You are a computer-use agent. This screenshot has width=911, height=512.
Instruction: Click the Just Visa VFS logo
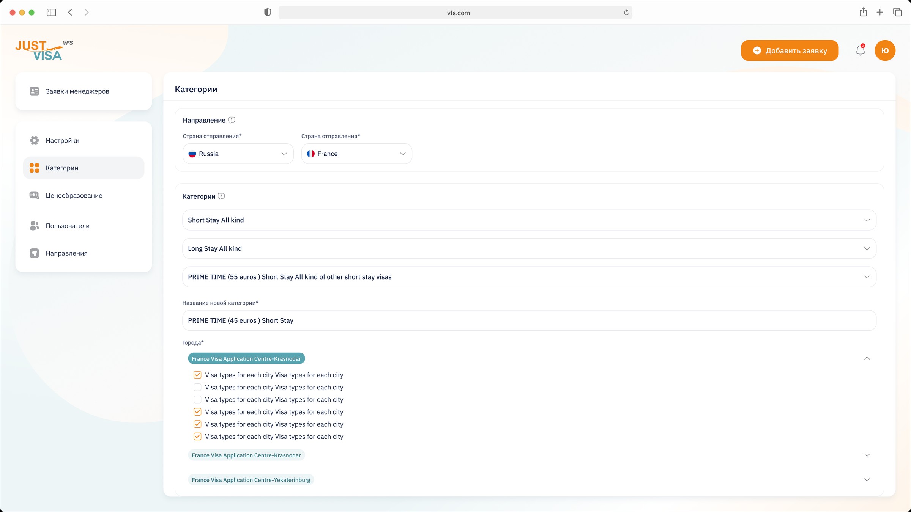point(44,50)
